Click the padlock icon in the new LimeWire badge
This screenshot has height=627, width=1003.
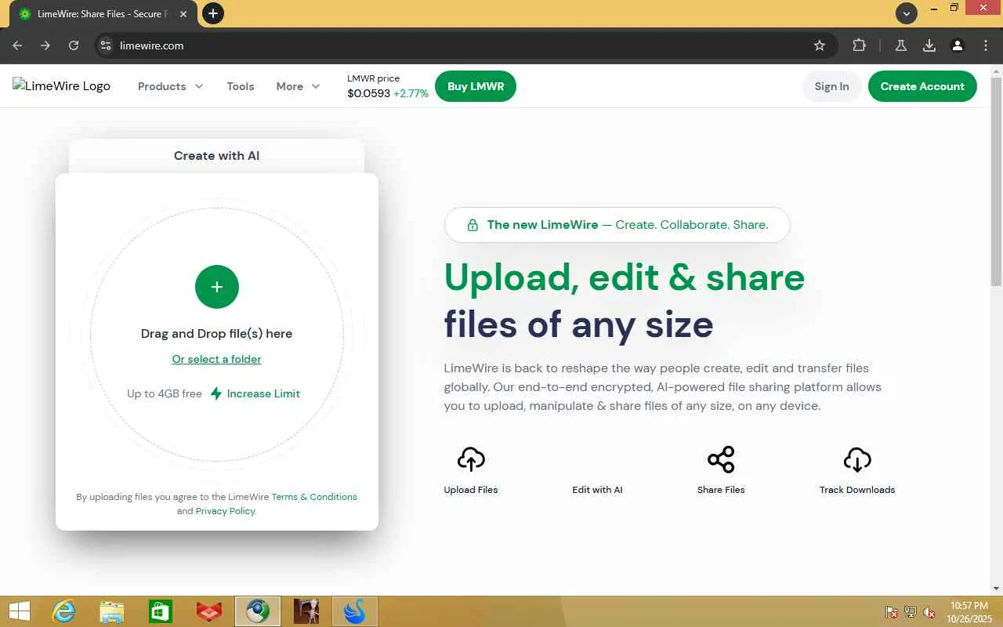point(473,225)
